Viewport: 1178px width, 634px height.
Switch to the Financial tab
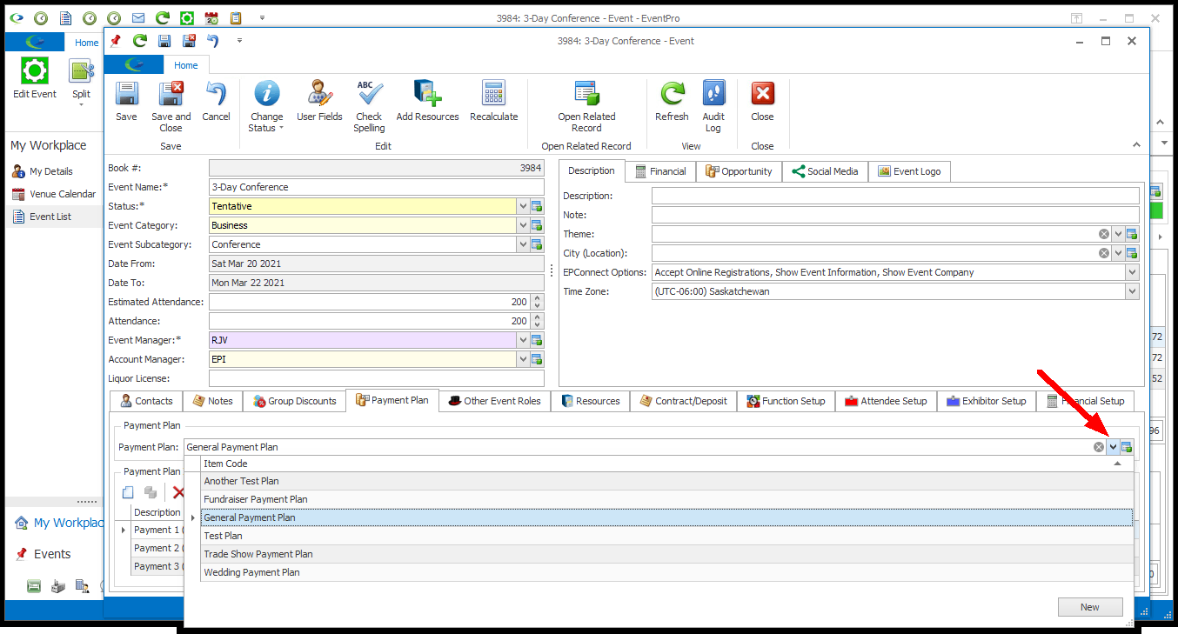660,171
